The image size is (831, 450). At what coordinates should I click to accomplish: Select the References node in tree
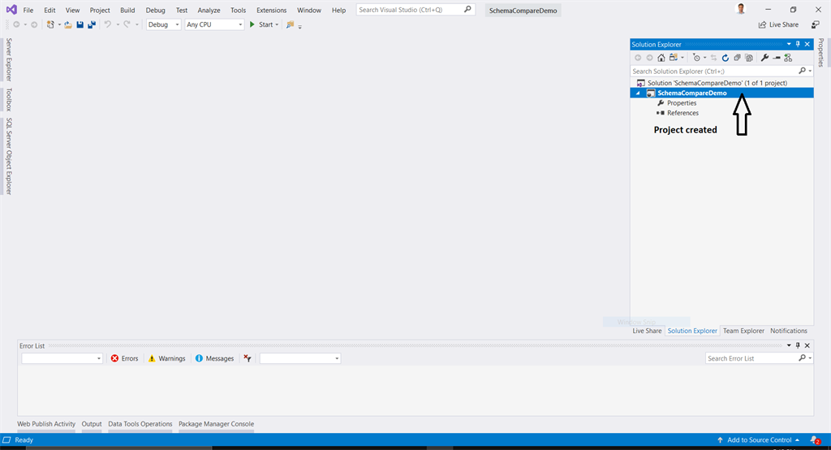coord(682,113)
